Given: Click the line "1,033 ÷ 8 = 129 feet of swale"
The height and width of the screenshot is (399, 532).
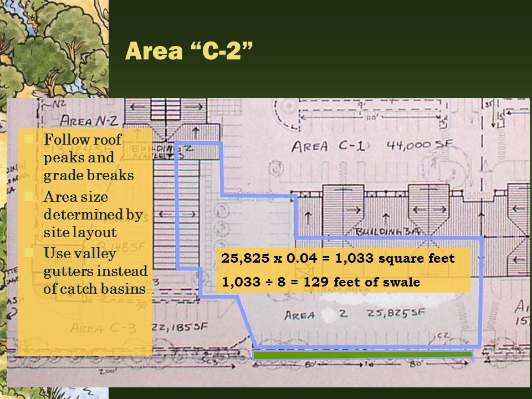Looking at the screenshot, I should click(321, 282).
